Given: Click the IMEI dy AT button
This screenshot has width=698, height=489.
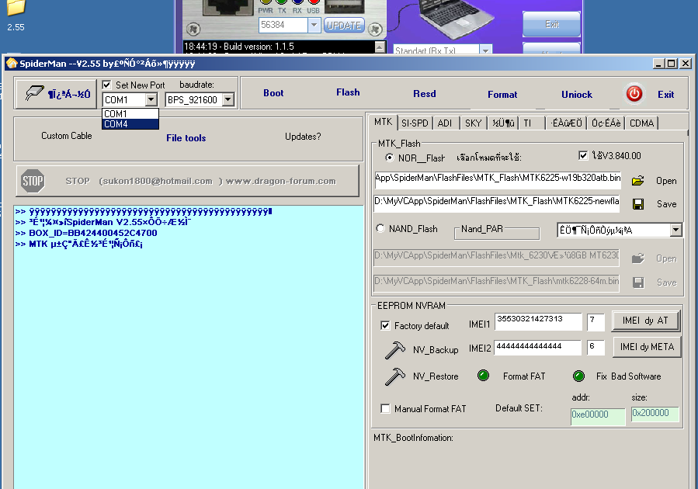Looking at the screenshot, I should pyautogui.click(x=645, y=321).
